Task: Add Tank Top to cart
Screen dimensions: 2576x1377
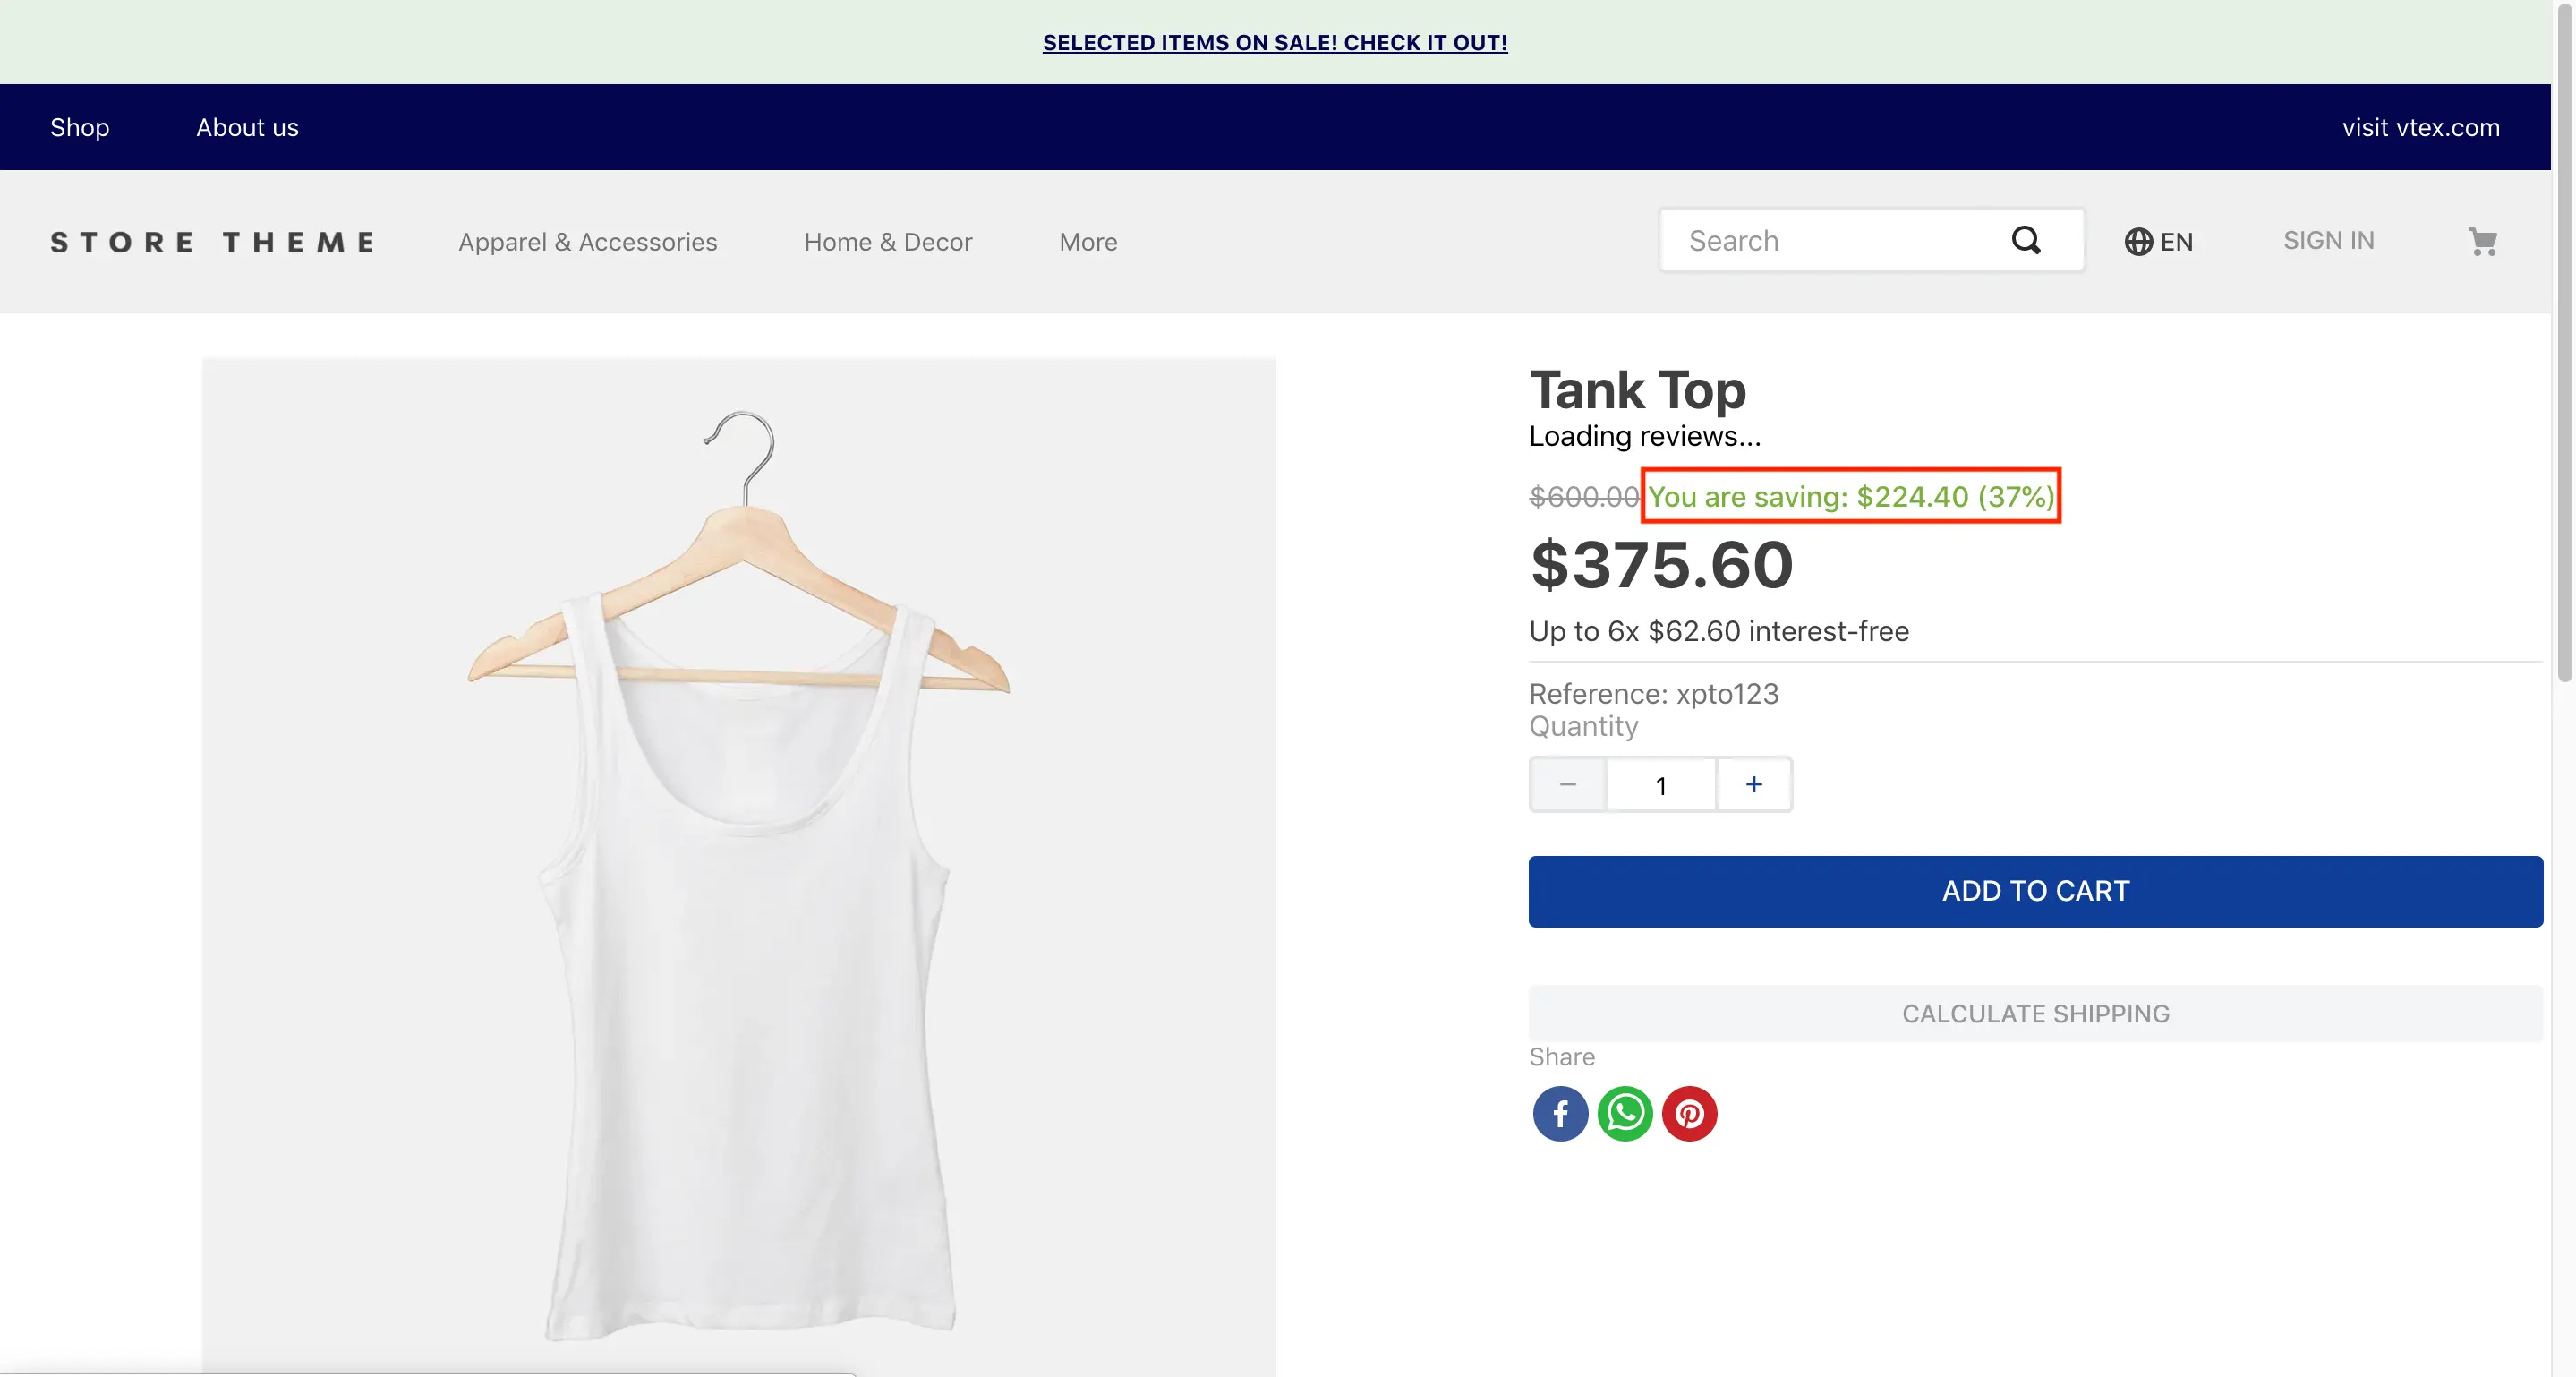Action: point(2035,891)
